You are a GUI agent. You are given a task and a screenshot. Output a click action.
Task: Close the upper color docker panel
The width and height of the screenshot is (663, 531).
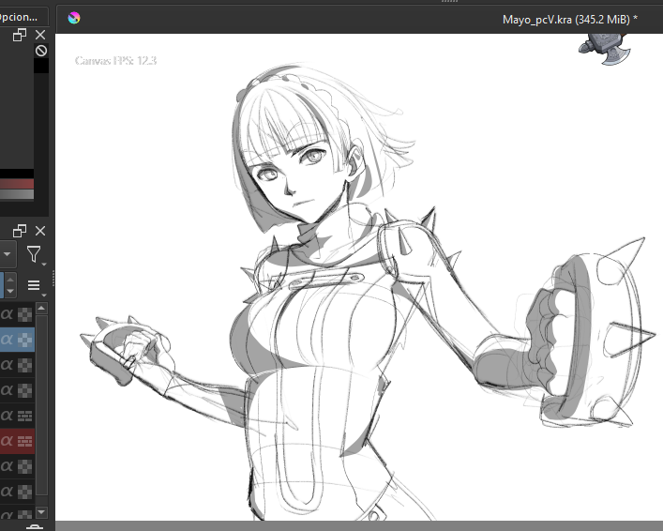(40, 35)
